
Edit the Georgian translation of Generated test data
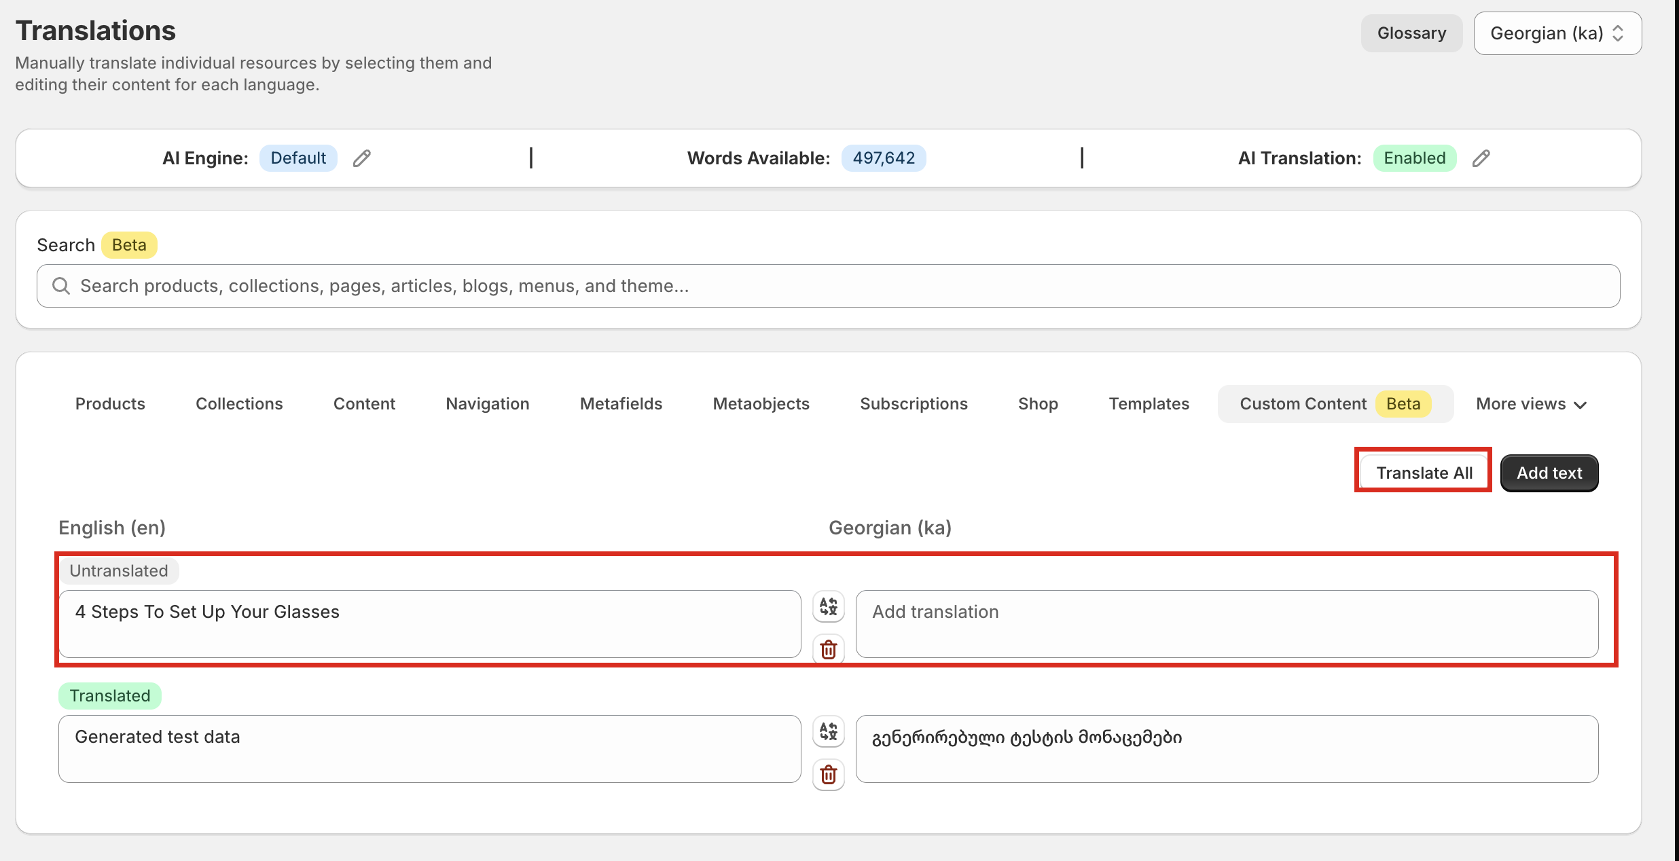pyautogui.click(x=1227, y=749)
